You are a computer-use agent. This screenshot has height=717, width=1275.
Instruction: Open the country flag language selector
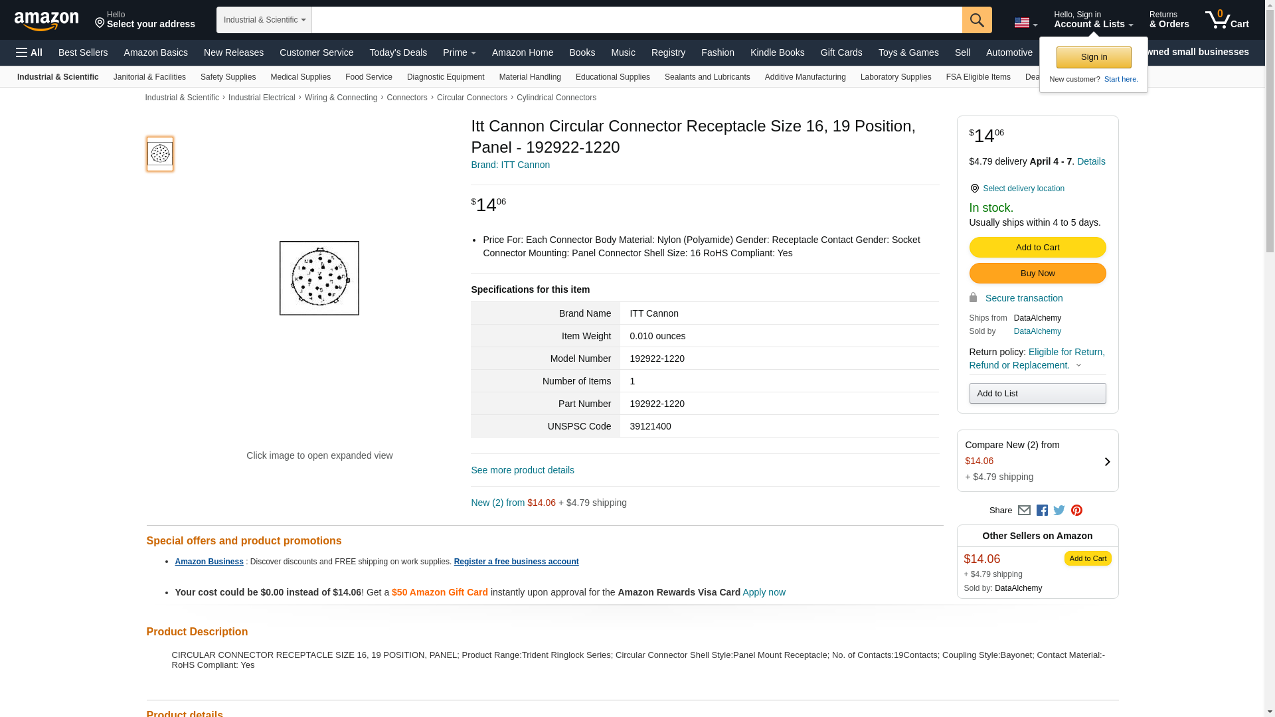pos(1025,23)
